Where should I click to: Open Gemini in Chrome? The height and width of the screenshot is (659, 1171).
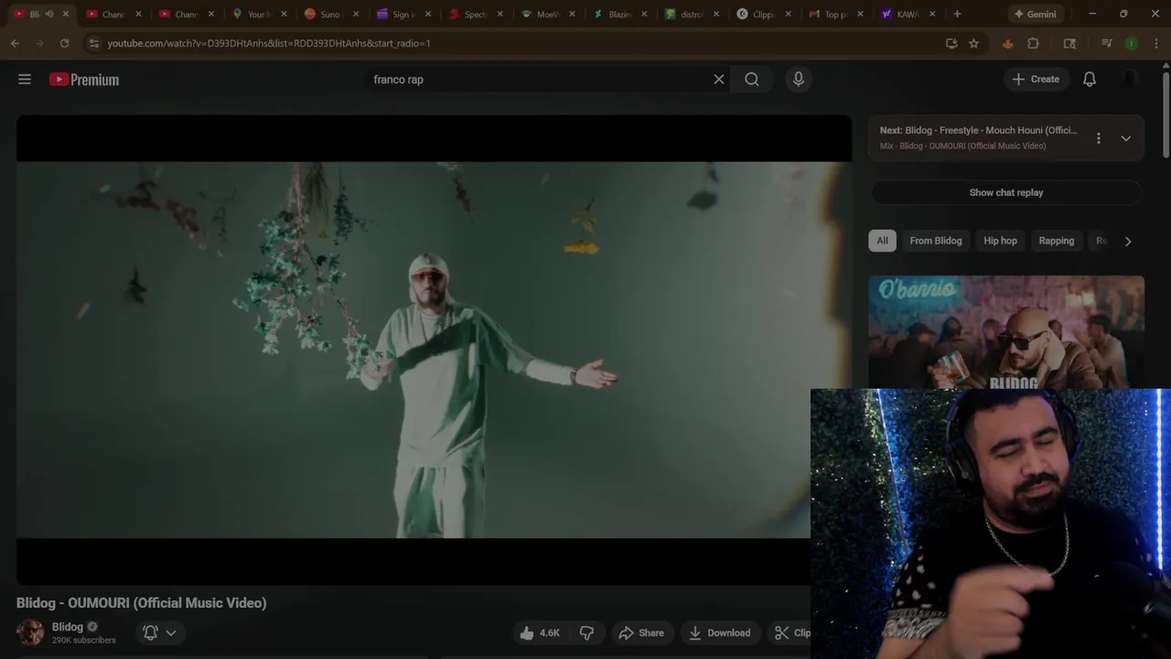[x=1035, y=14]
